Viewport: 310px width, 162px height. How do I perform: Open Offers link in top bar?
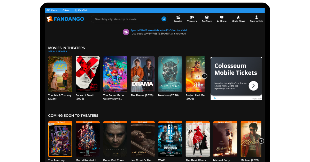pos(66,10)
